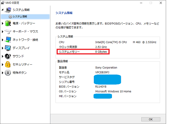Click the 電源・バッテリー battery icon
The height and width of the screenshot is (124, 177).
[8, 23]
